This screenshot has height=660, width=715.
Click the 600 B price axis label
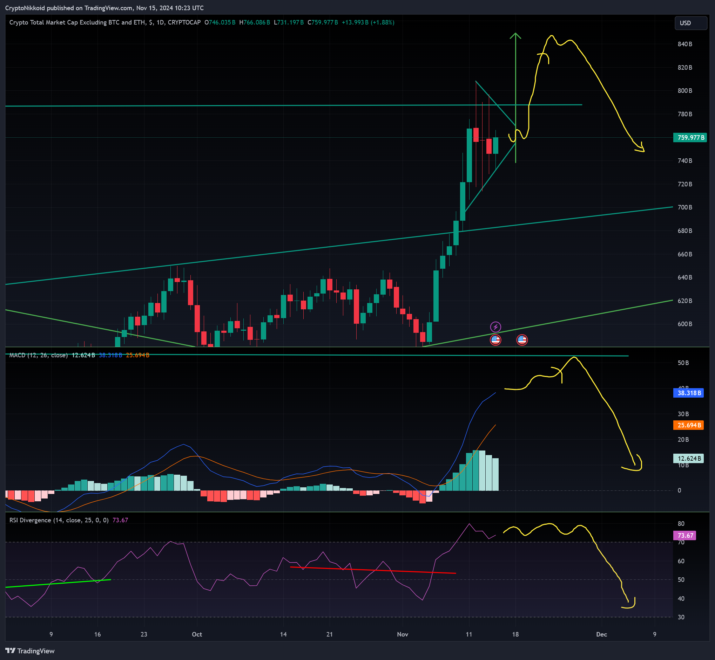(684, 324)
